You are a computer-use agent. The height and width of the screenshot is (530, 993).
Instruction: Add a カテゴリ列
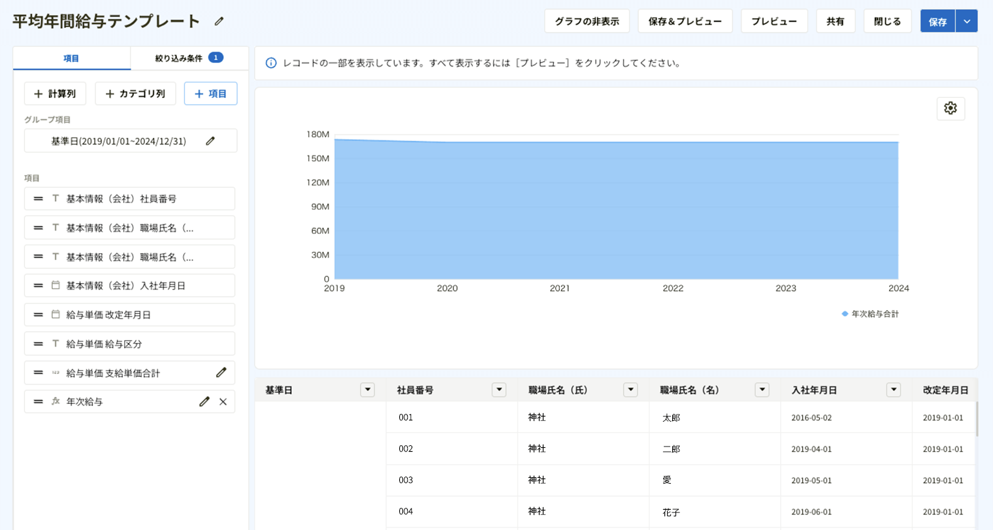(x=135, y=93)
